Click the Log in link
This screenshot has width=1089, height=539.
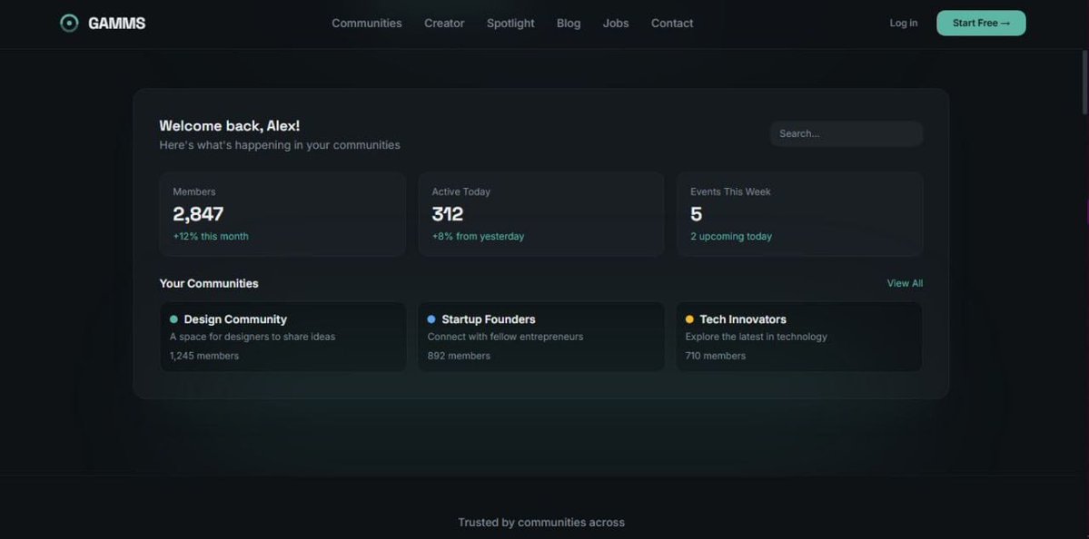coord(903,23)
